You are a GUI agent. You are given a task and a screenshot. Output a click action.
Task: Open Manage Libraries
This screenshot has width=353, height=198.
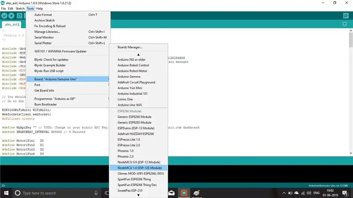[x=68, y=32]
